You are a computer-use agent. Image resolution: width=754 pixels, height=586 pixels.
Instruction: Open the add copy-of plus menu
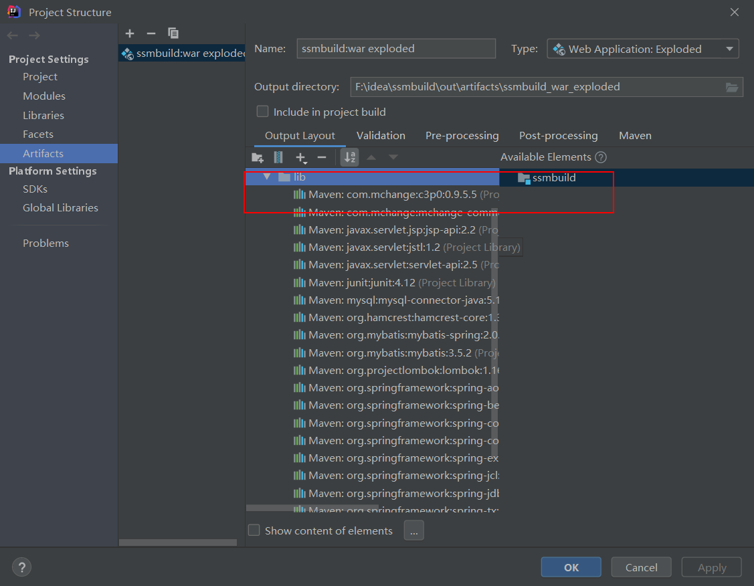pos(301,157)
